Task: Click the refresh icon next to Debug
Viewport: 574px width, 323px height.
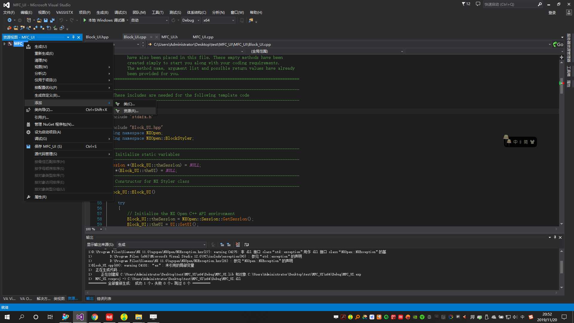Action: pos(173,20)
